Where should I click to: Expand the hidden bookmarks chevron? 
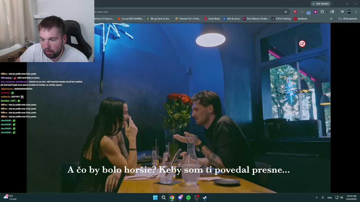click(331, 19)
